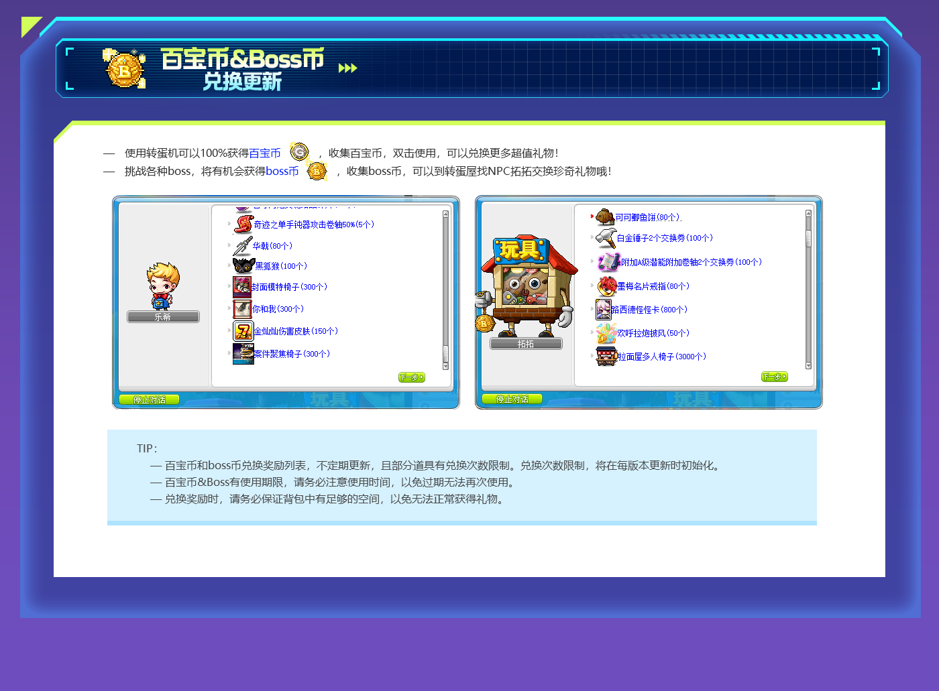Click 停止对话 in the 拓拓 dialog
This screenshot has height=691, width=939.
point(512,399)
